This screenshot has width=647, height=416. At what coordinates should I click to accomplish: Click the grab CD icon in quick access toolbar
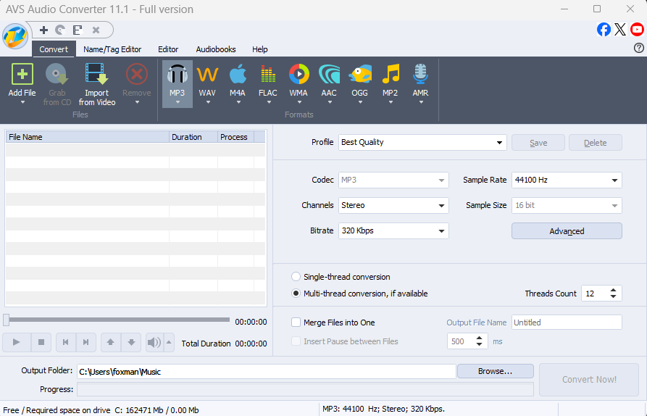60,30
